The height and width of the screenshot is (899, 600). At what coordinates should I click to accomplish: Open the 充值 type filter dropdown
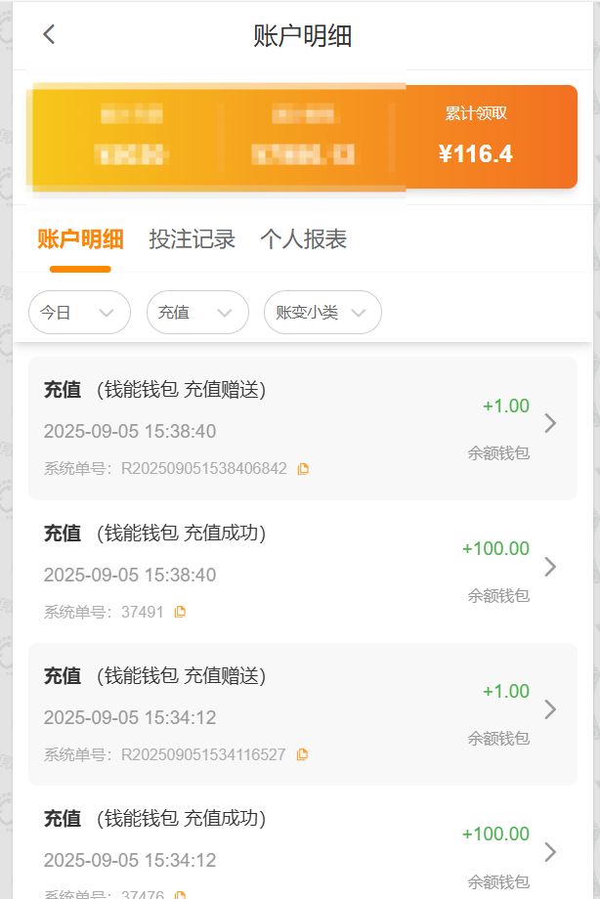click(196, 313)
